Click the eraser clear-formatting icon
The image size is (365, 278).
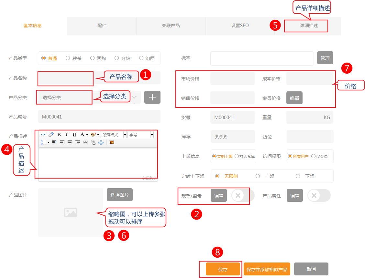click(51, 135)
